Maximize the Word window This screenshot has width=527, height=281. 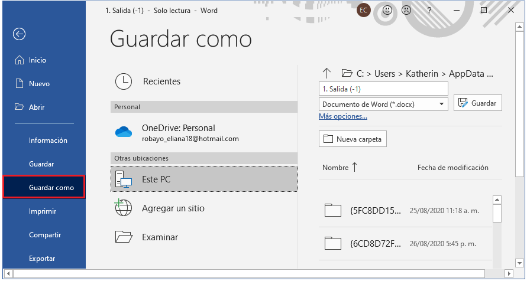(484, 11)
